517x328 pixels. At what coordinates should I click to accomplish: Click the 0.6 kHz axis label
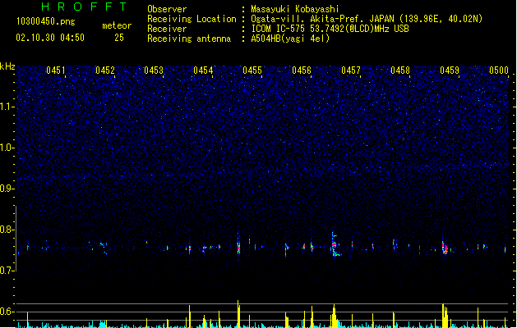7,312
